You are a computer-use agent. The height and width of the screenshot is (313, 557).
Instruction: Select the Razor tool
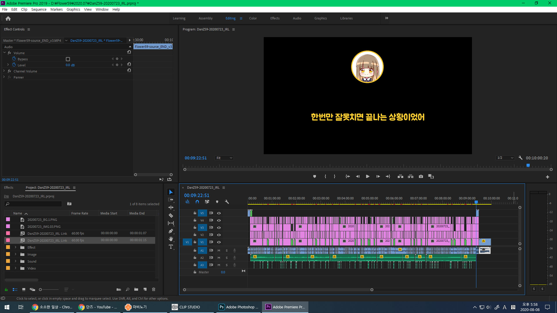point(171,215)
